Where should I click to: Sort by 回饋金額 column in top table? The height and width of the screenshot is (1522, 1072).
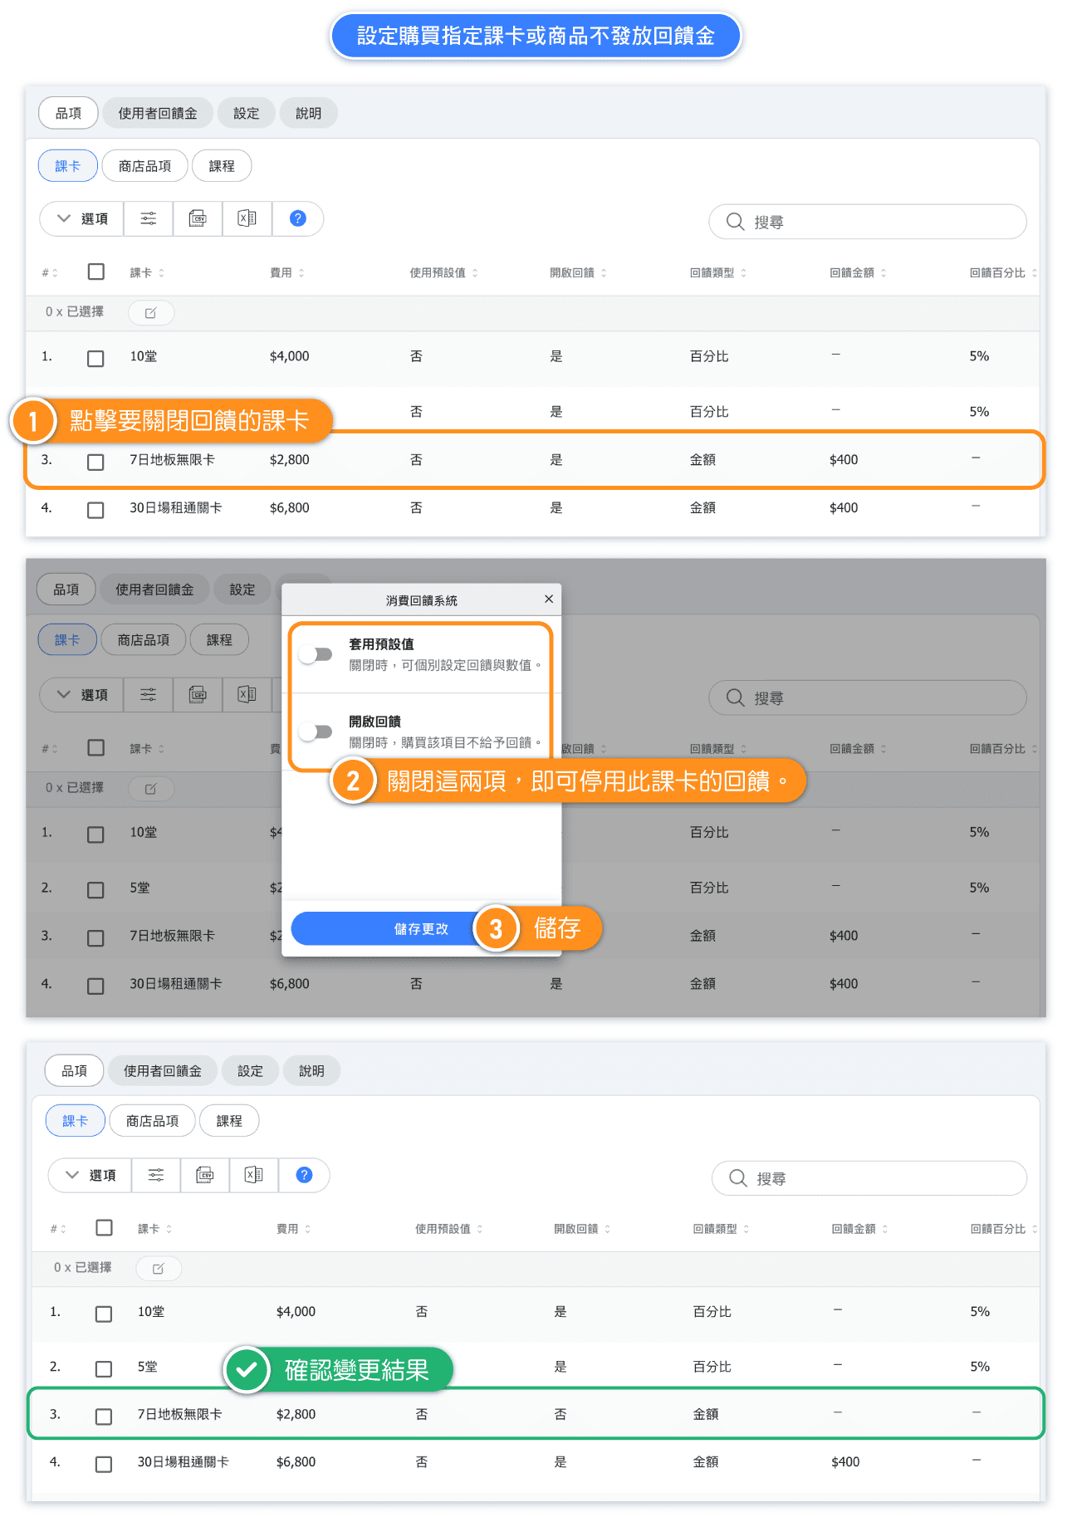tap(858, 273)
